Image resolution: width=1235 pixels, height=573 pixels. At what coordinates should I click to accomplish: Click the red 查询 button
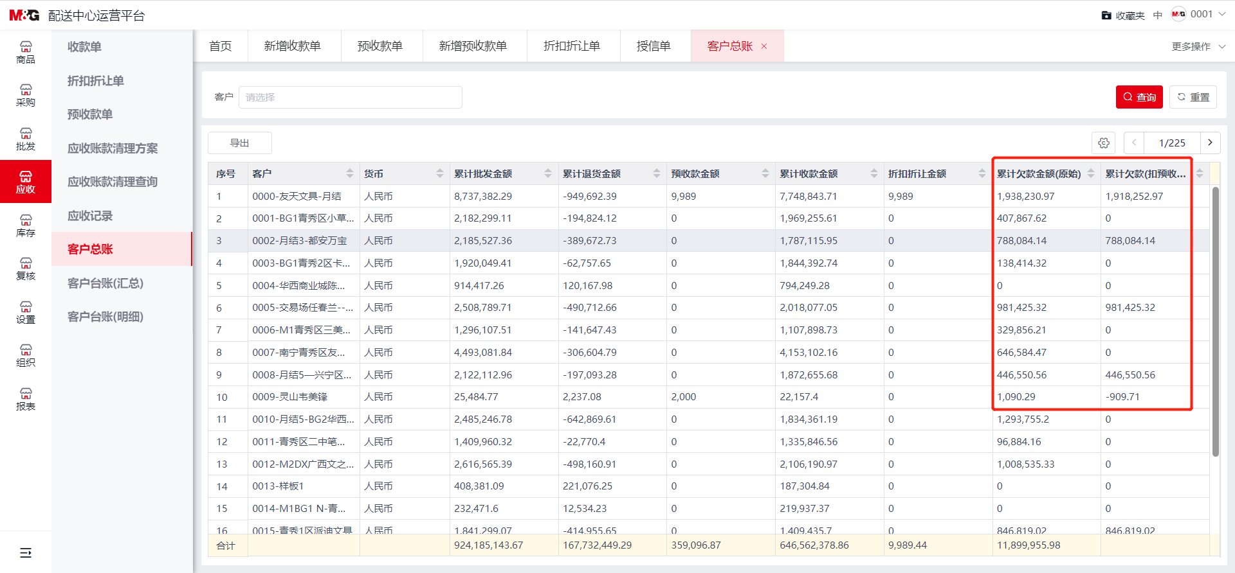coord(1139,97)
